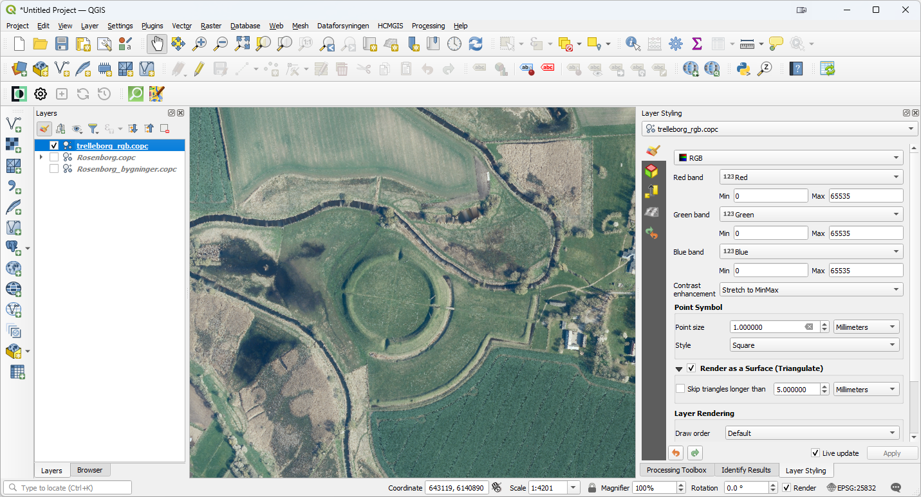Image resolution: width=921 pixels, height=497 pixels.
Task: Click the Red band Max input field
Action: pyautogui.click(x=865, y=196)
